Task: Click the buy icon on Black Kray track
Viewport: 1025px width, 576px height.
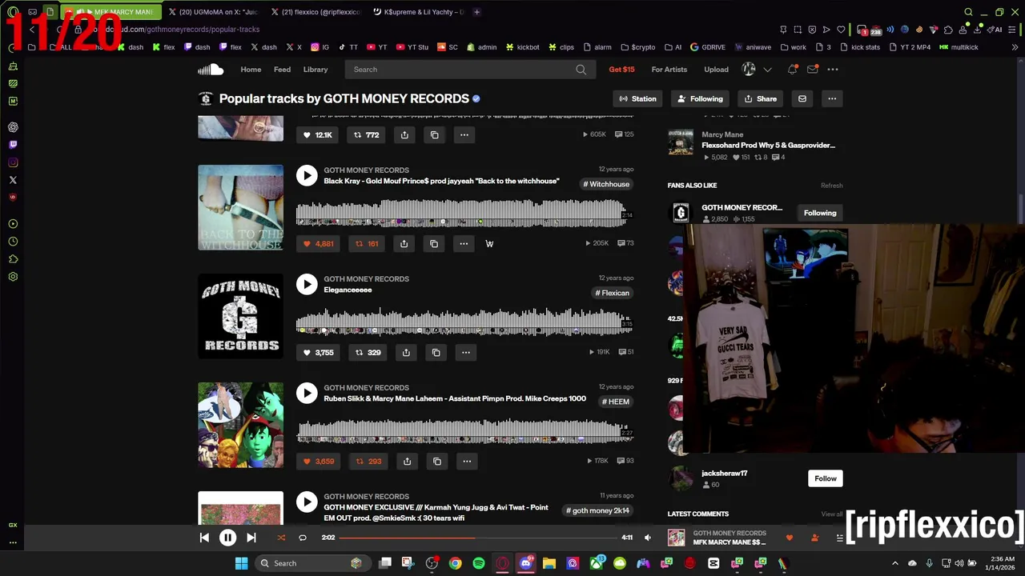Action: (x=489, y=243)
